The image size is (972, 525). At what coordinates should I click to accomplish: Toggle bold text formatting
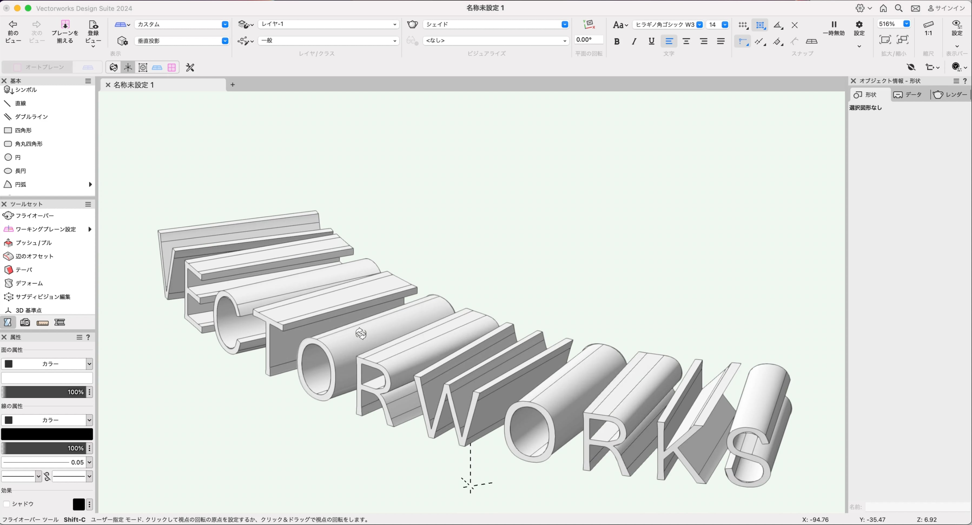pyautogui.click(x=617, y=41)
